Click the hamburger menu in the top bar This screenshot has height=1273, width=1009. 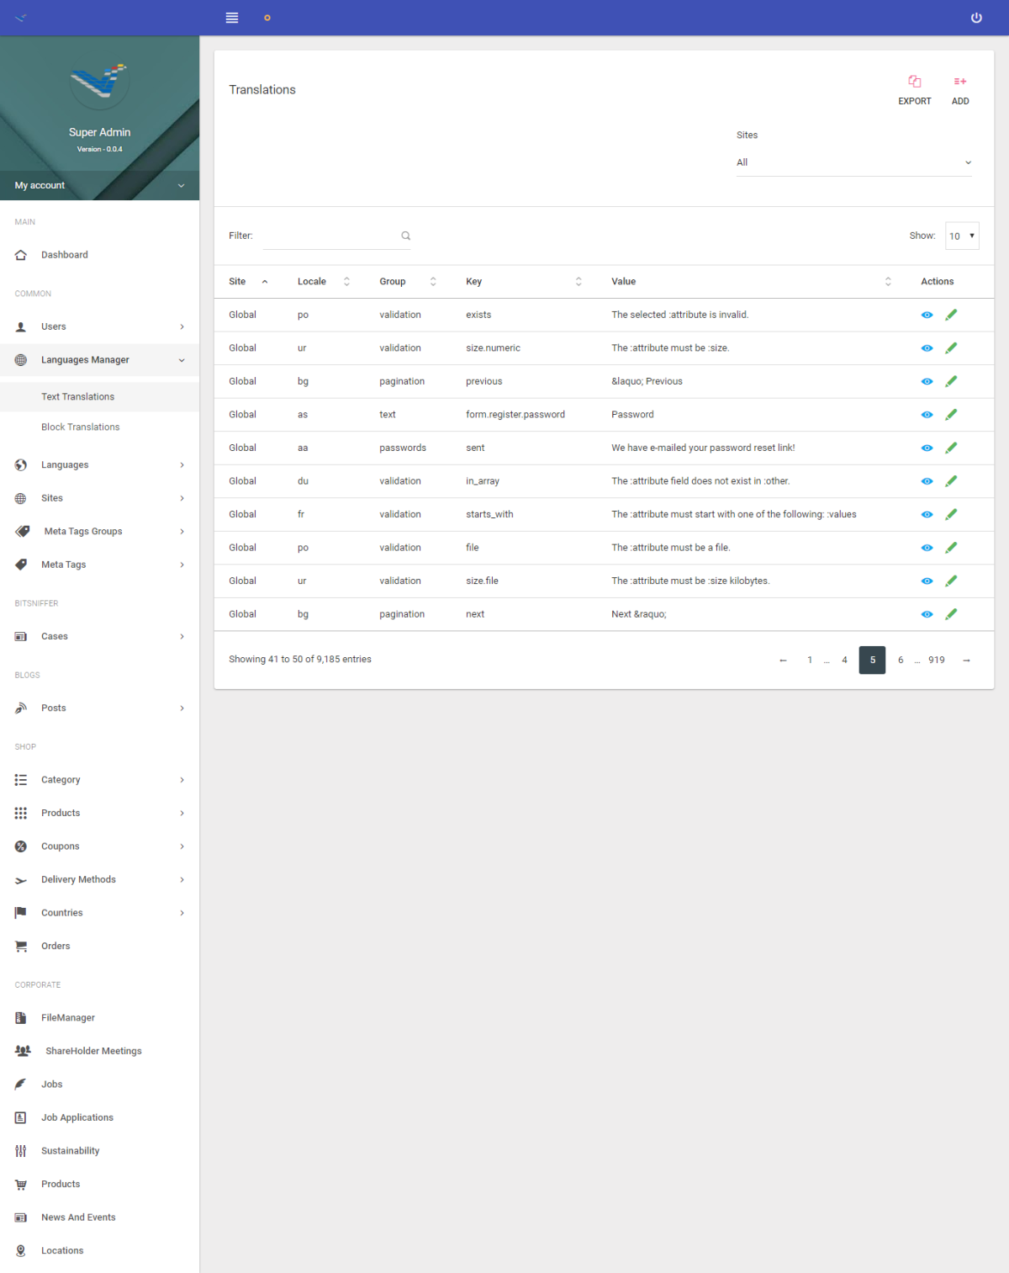[x=231, y=17]
